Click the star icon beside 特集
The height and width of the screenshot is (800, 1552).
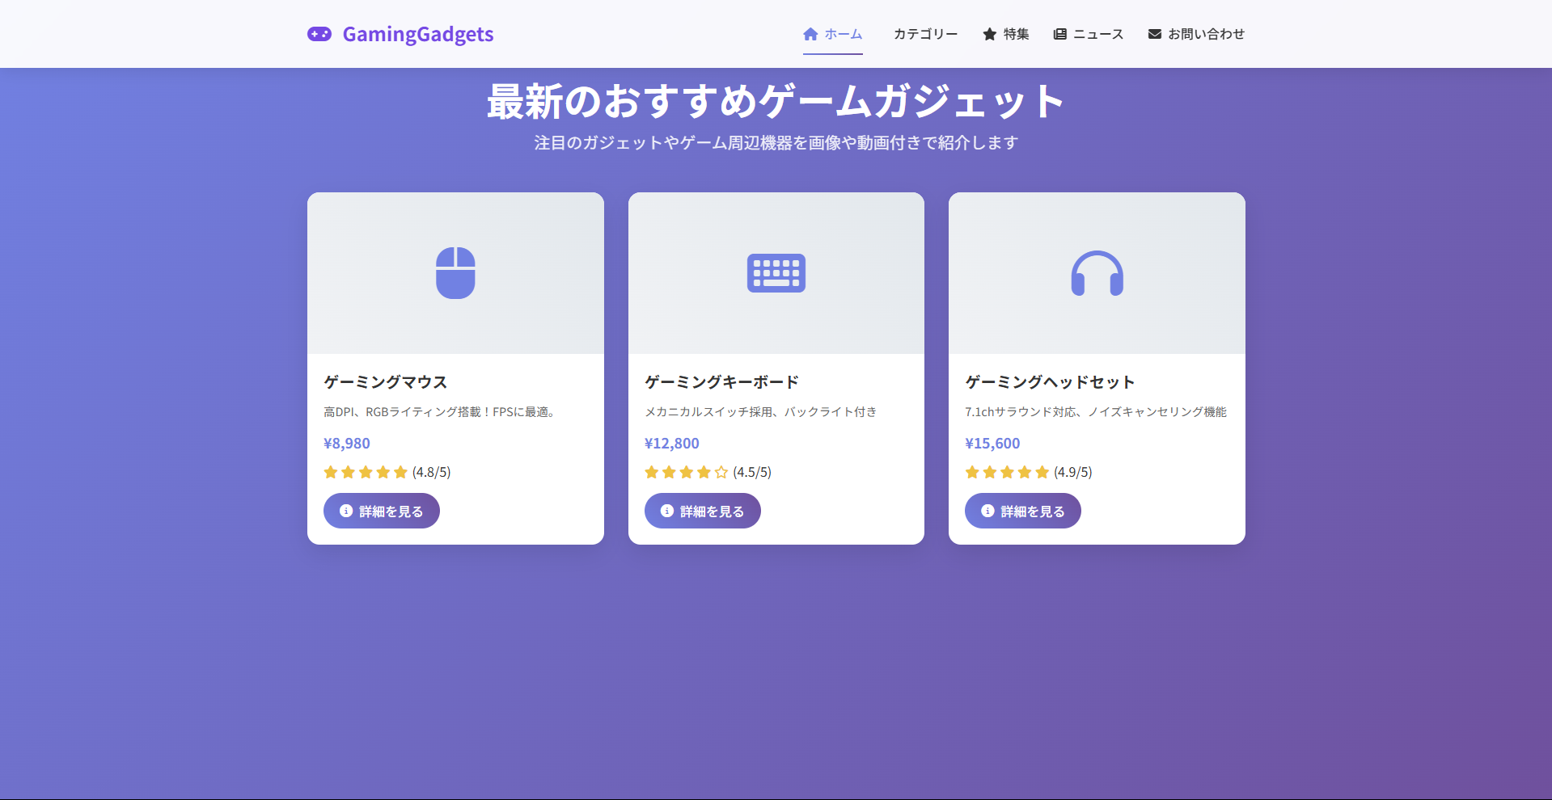tap(989, 34)
